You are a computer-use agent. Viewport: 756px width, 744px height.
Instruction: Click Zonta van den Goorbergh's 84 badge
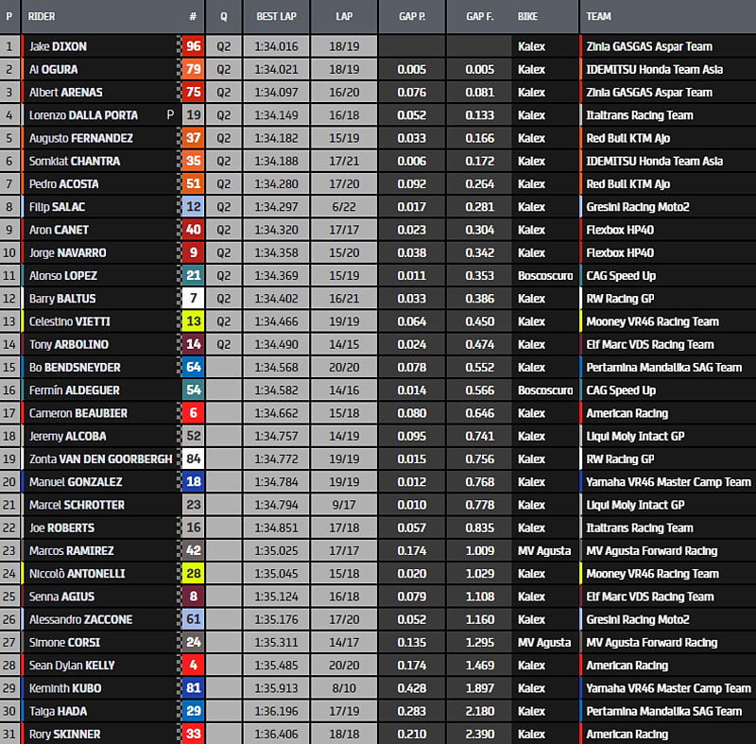pyautogui.click(x=193, y=459)
